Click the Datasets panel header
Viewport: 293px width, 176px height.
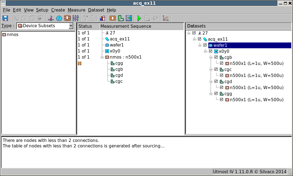click(x=239, y=26)
